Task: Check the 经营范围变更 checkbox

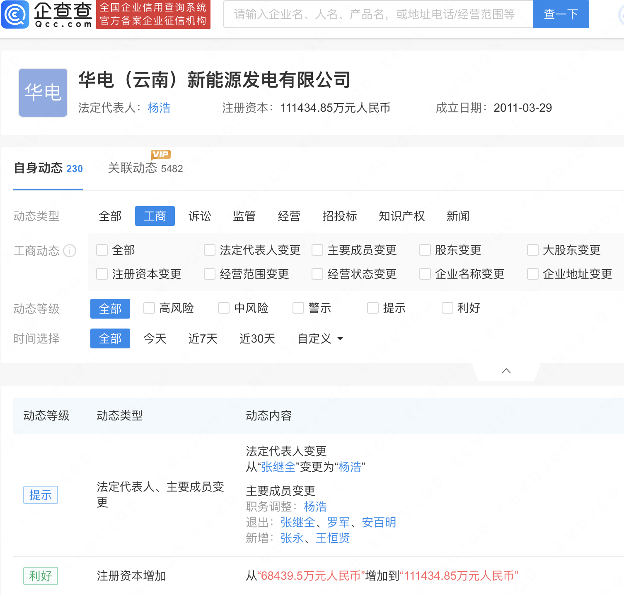Action: point(210,274)
